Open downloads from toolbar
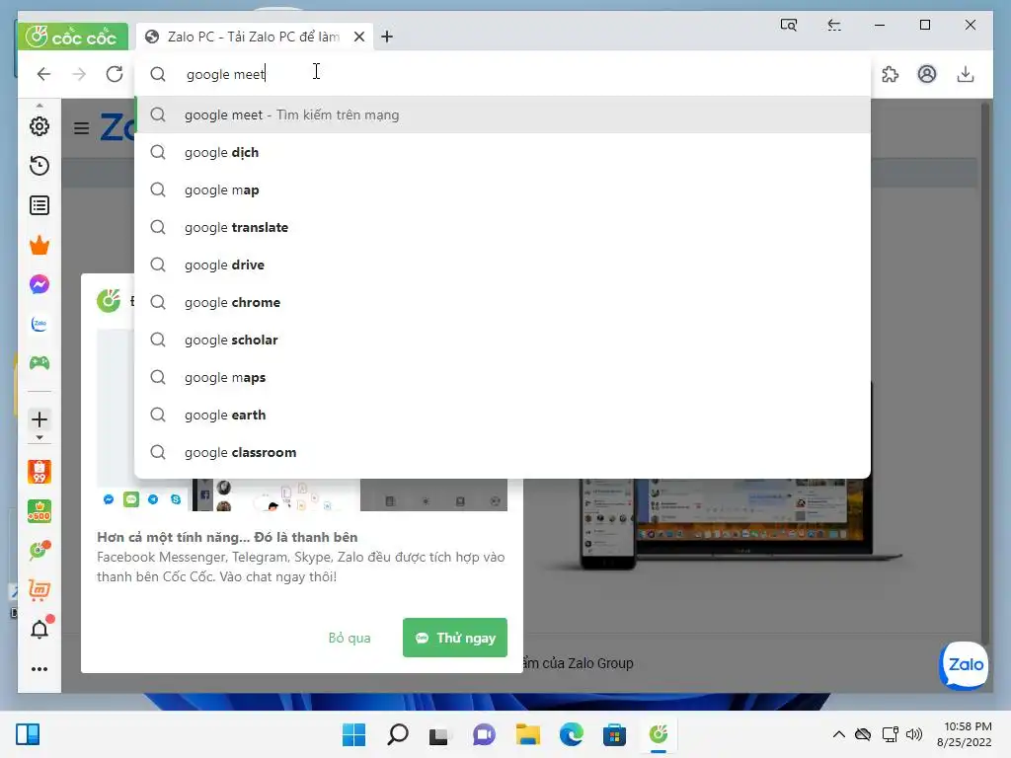 [966, 74]
